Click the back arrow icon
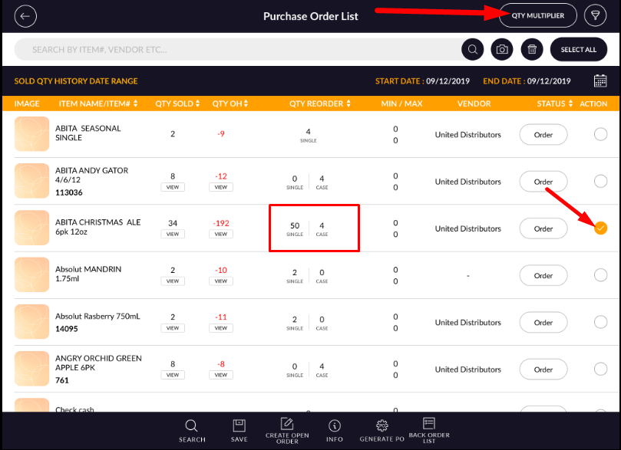Viewport: 621px width, 450px height. (x=25, y=16)
